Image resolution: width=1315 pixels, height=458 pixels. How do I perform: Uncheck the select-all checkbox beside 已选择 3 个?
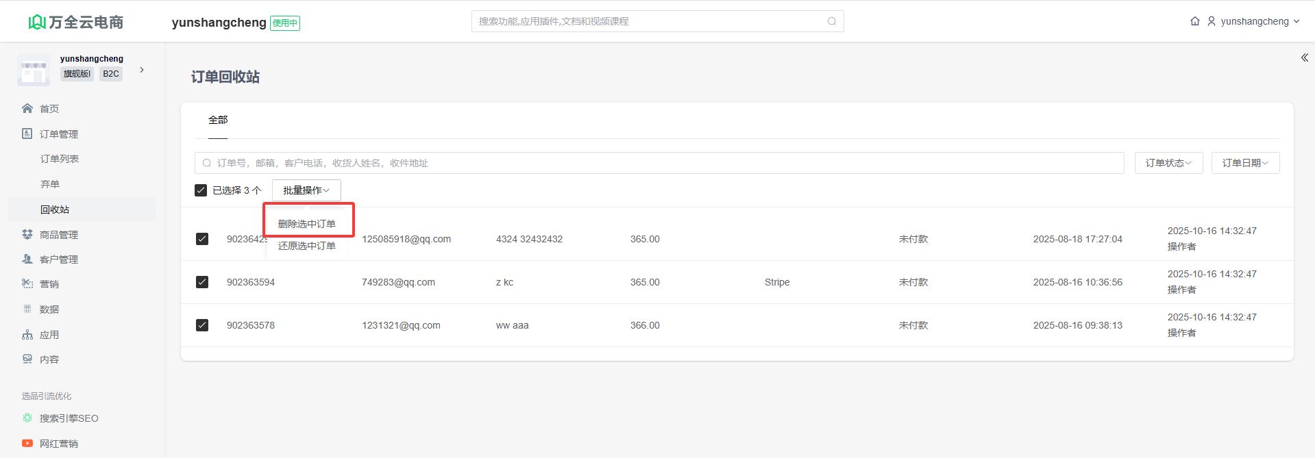pos(201,190)
